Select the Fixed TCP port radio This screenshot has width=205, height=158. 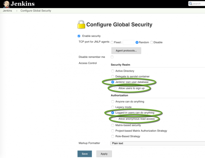(x=112, y=42)
